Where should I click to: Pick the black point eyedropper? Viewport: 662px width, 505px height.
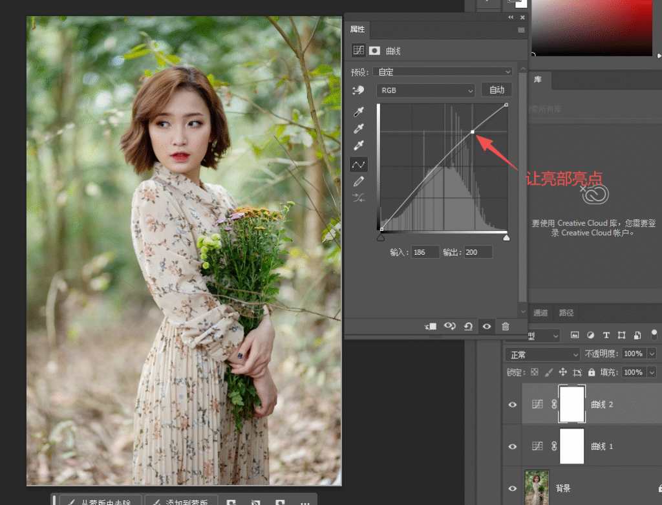[x=358, y=111]
